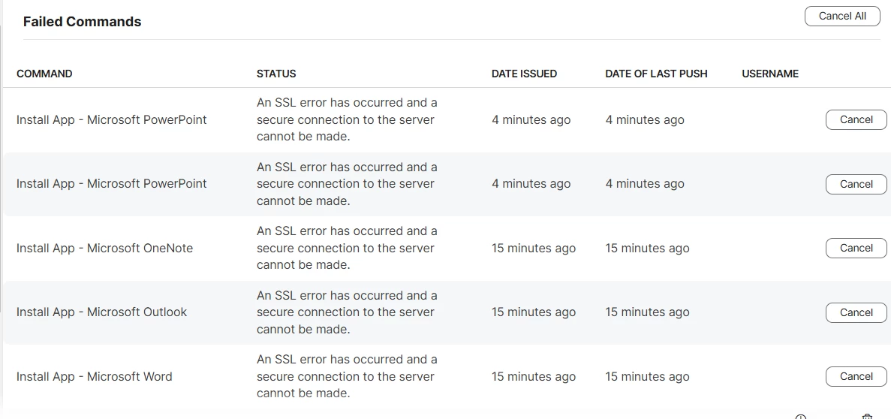
Task: Click the trash can icon at bottom
Action: pyautogui.click(x=867, y=417)
